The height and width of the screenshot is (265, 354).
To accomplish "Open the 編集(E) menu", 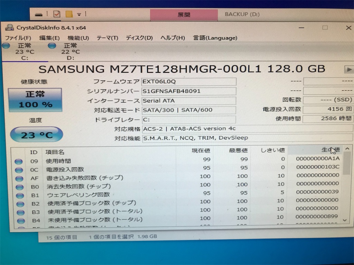I will click(x=49, y=38).
